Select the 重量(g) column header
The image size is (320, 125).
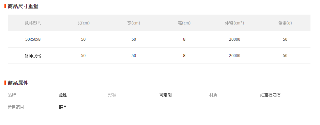click(285, 23)
